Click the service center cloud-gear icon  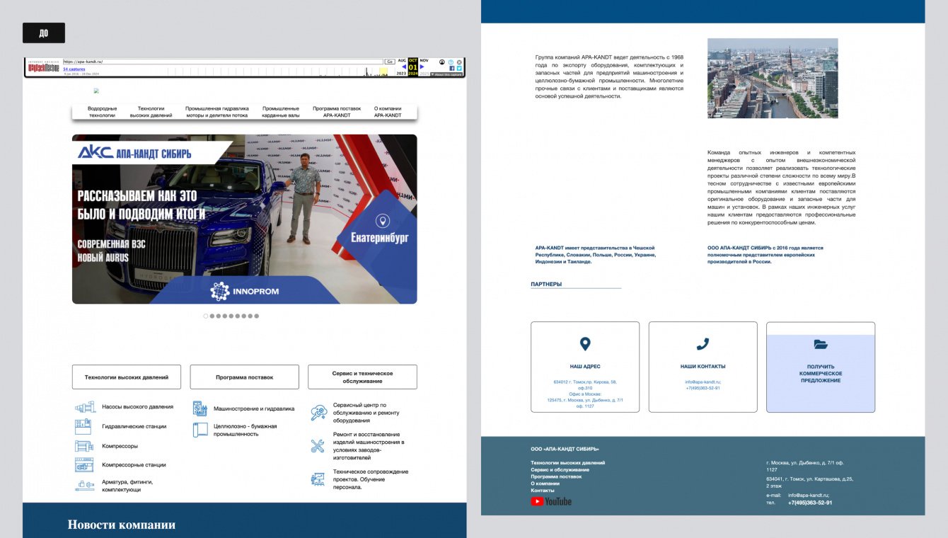point(318,413)
